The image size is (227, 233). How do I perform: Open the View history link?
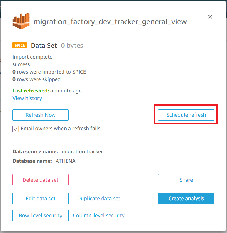(27, 98)
